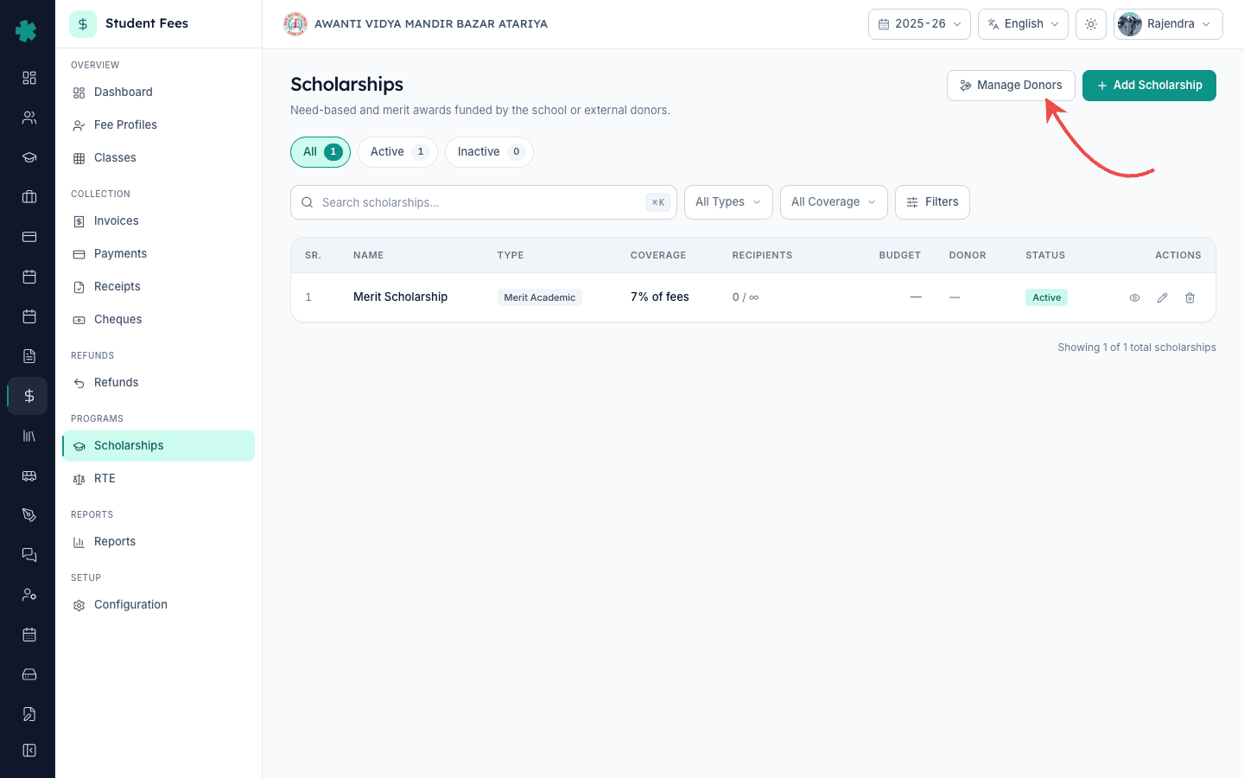This screenshot has height=778, width=1244.
Task: Click 'Showing 1 of 1 total scholarships' text
Action: click(x=1137, y=348)
